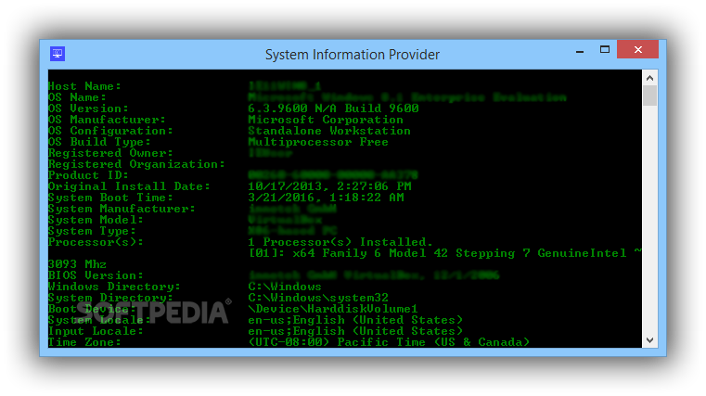
Task: Click the '3093 Mhz' text
Action: point(77,264)
